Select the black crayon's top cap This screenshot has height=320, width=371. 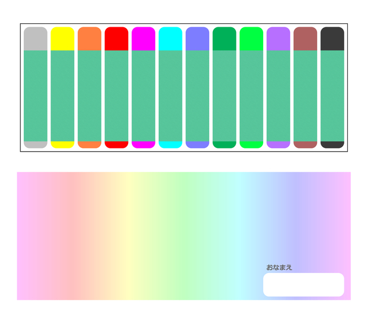click(332, 39)
